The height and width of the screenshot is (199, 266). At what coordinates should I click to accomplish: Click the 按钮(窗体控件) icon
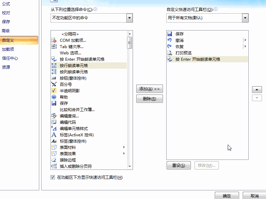pyautogui.click(x=54, y=78)
